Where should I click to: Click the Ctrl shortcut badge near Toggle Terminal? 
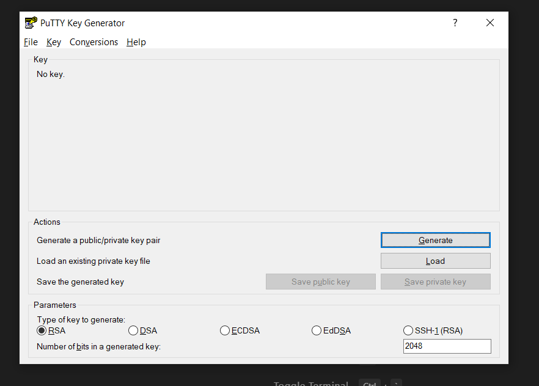pos(369,384)
